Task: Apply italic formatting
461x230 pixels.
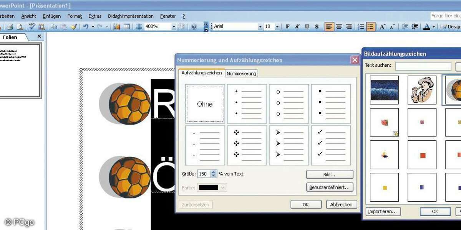Action: pyautogui.click(x=297, y=26)
